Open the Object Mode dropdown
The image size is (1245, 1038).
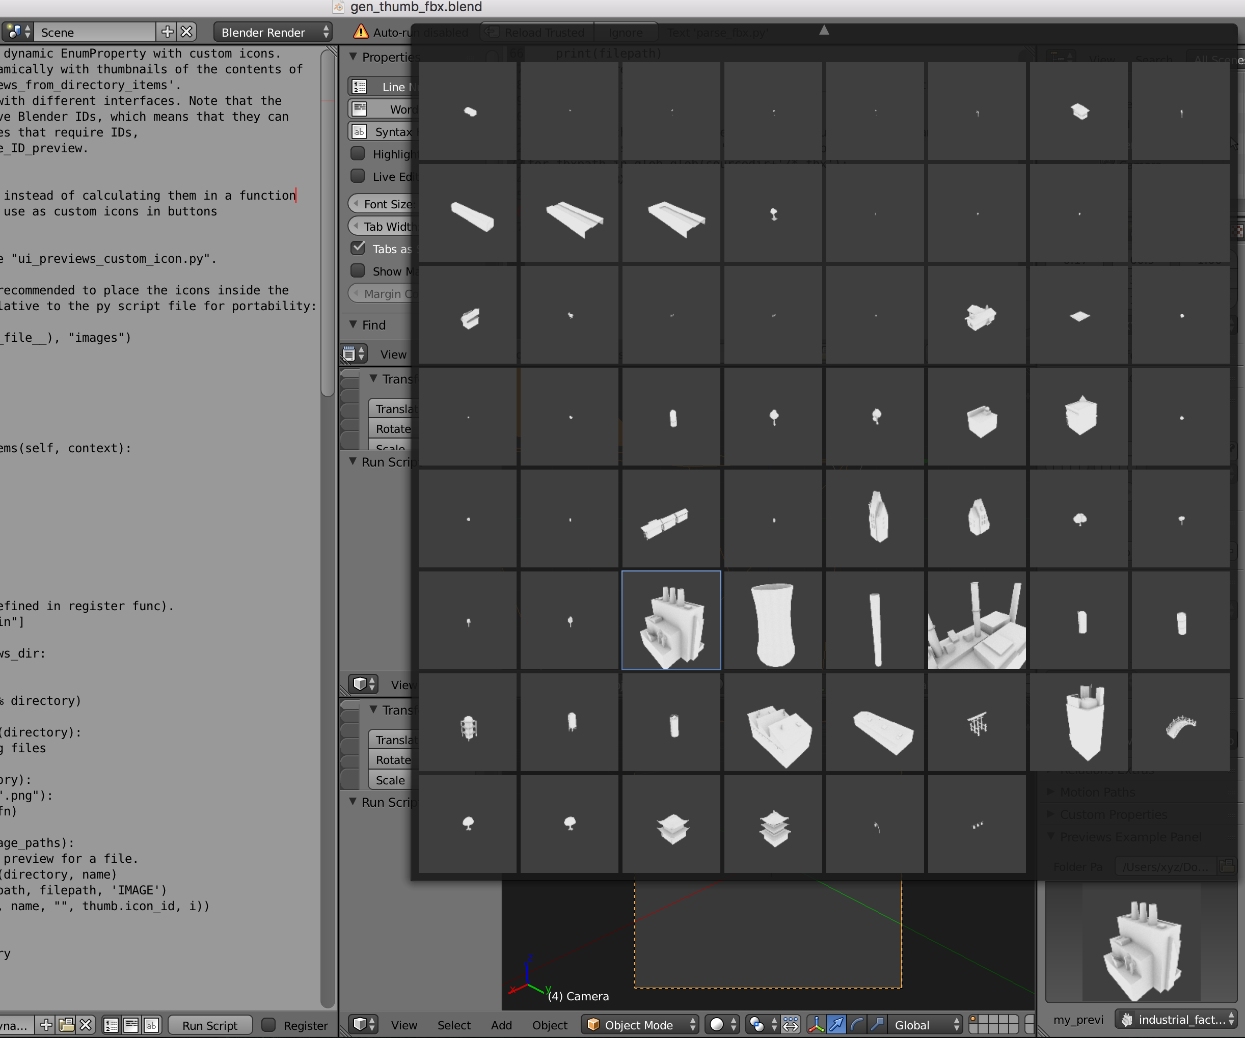(x=640, y=1024)
